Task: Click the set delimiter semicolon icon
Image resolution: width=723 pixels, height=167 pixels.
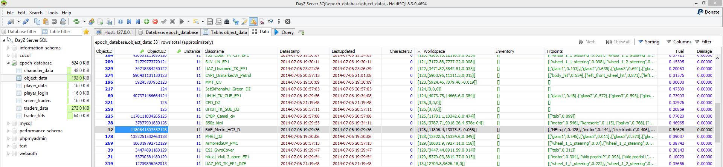Action: tap(279, 21)
